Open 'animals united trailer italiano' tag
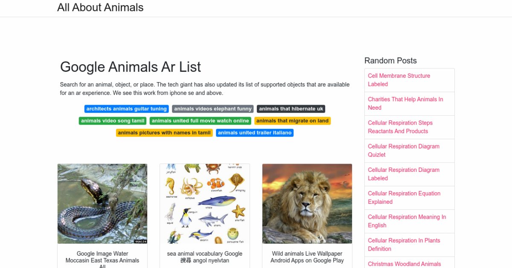The height and width of the screenshot is (268, 512). [255, 133]
